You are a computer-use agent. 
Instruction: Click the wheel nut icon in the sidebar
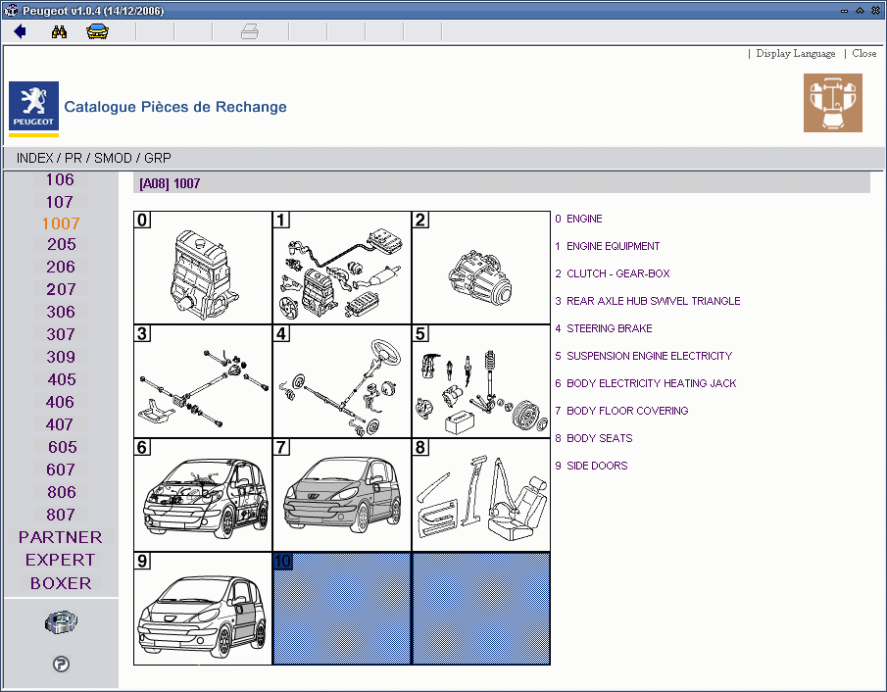click(61, 621)
